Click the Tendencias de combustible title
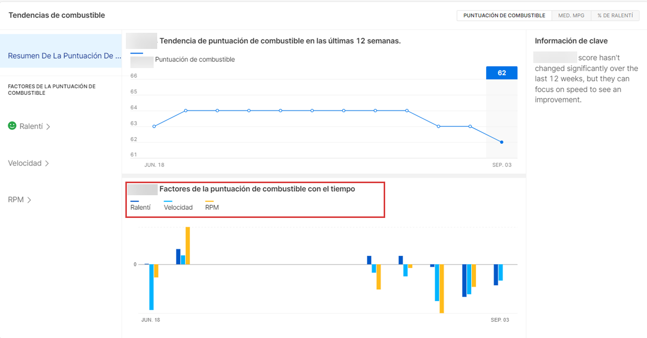The height and width of the screenshot is (338, 647). point(57,15)
